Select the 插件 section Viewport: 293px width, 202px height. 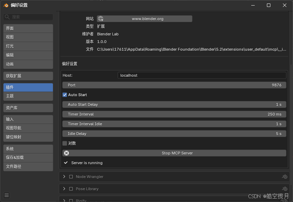click(28, 87)
